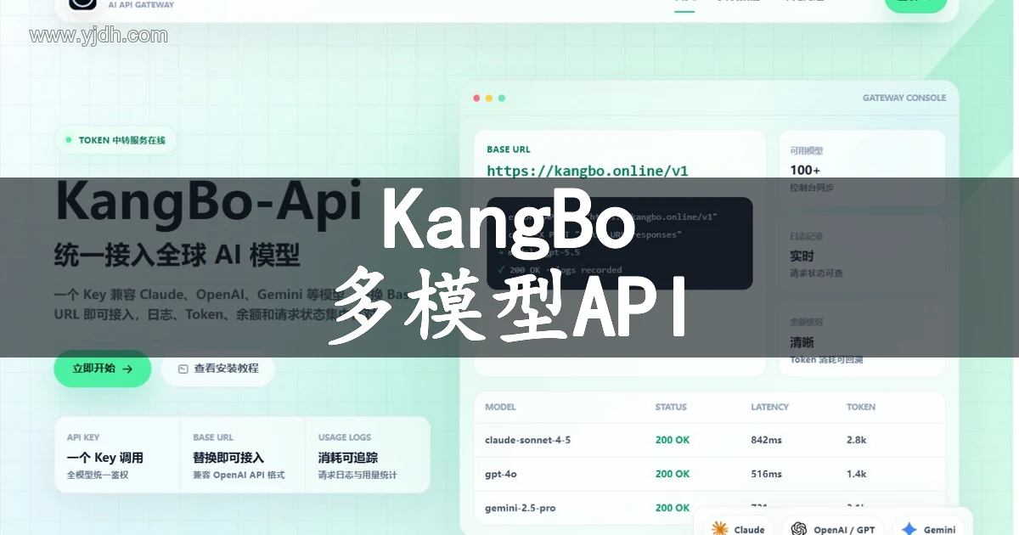Click the Gemini sparkle icon
The width and height of the screenshot is (1019, 535).
pyautogui.click(x=909, y=528)
